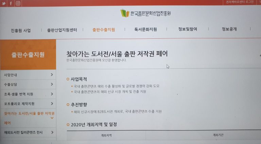Click the 출판수출지원 orange sidebar header
Screen dimensions: 261x144
tap(28, 55)
